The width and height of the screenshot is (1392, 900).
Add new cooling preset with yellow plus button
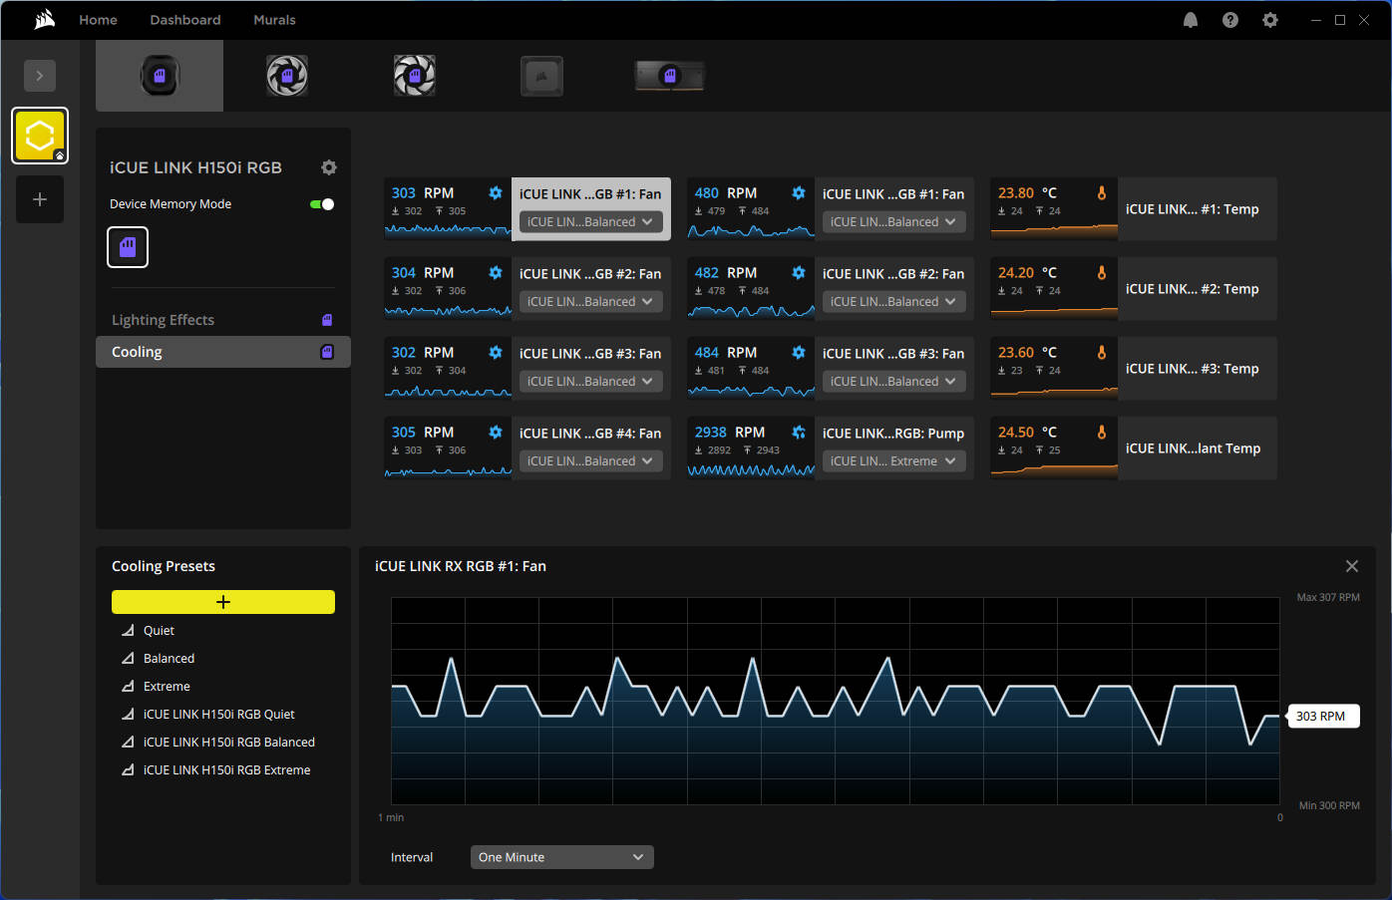(223, 602)
